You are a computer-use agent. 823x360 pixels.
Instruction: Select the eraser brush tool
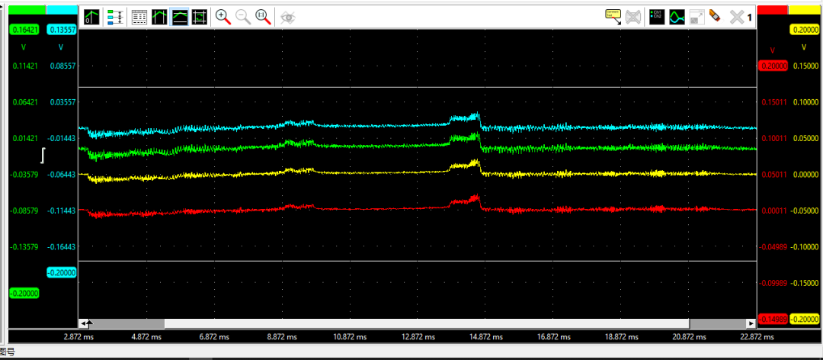click(x=714, y=16)
